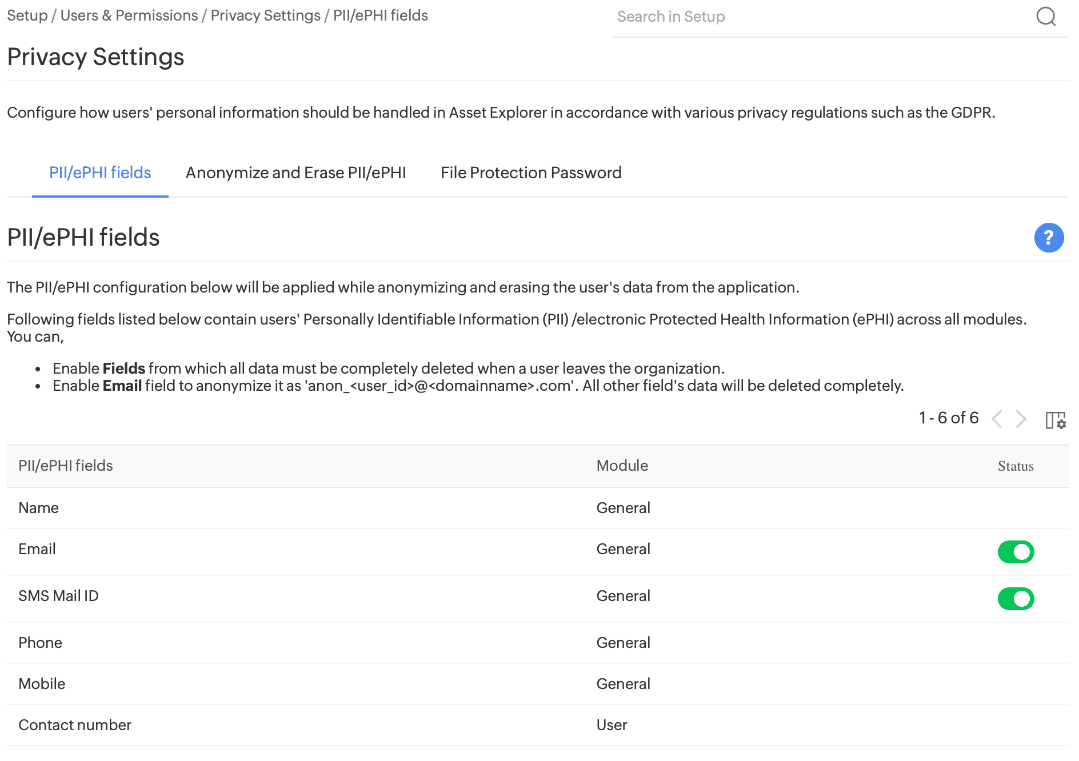The width and height of the screenshot is (1079, 761).
Task: Open the column chooser settings icon
Action: (x=1055, y=420)
